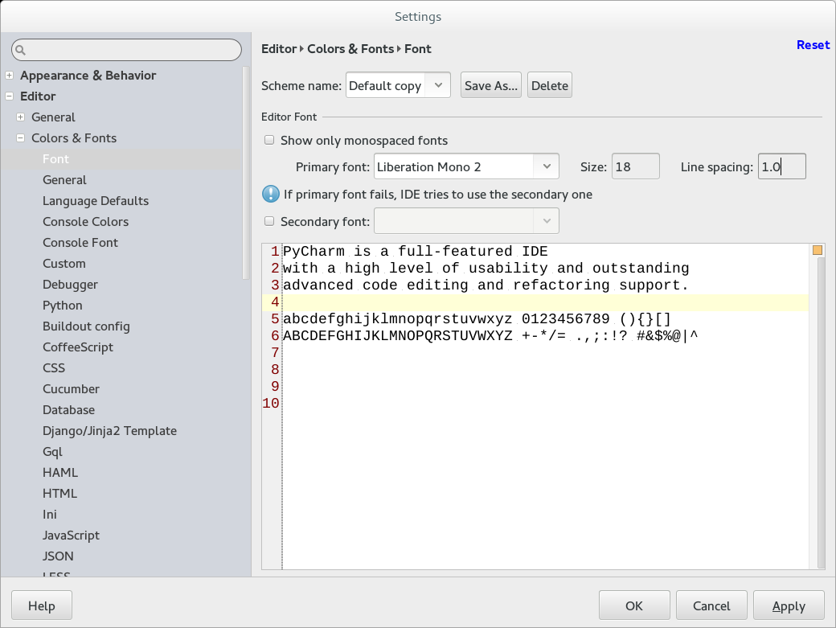Select Console Colors in the sidebar
The width and height of the screenshot is (836, 628).
point(85,222)
